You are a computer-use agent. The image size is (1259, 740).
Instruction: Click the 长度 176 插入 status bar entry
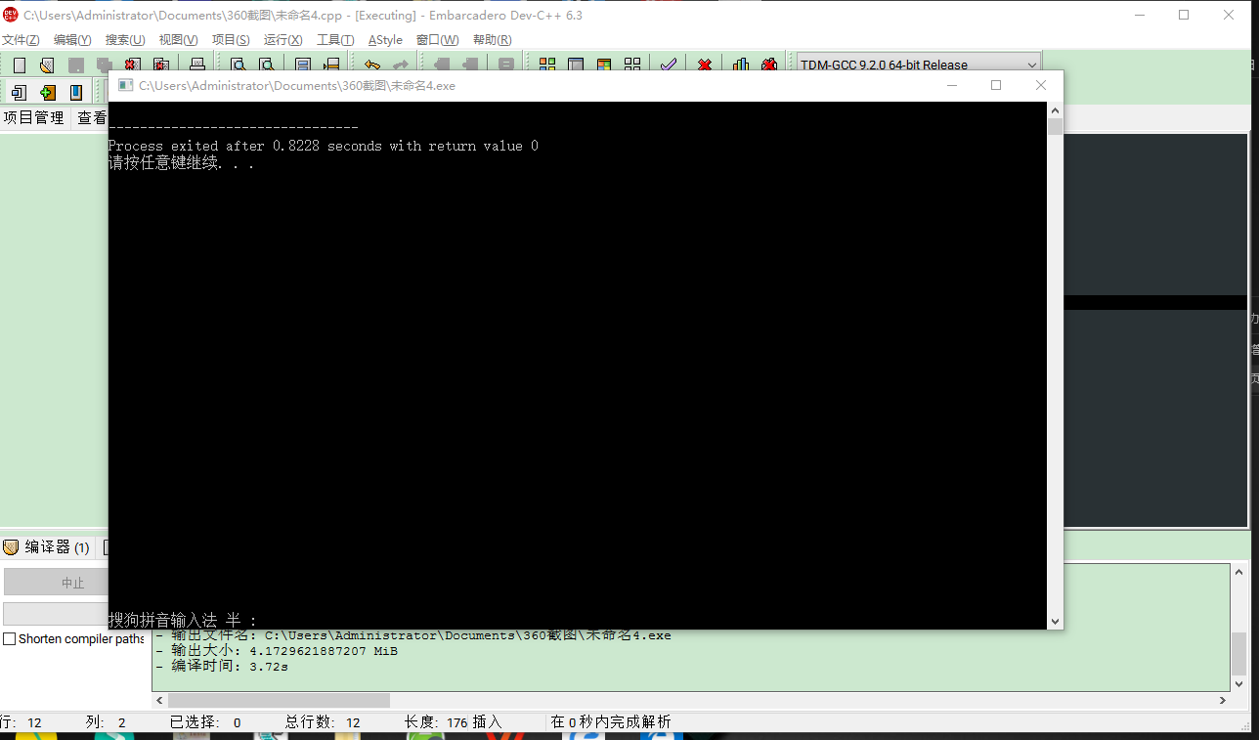pyautogui.click(x=453, y=722)
